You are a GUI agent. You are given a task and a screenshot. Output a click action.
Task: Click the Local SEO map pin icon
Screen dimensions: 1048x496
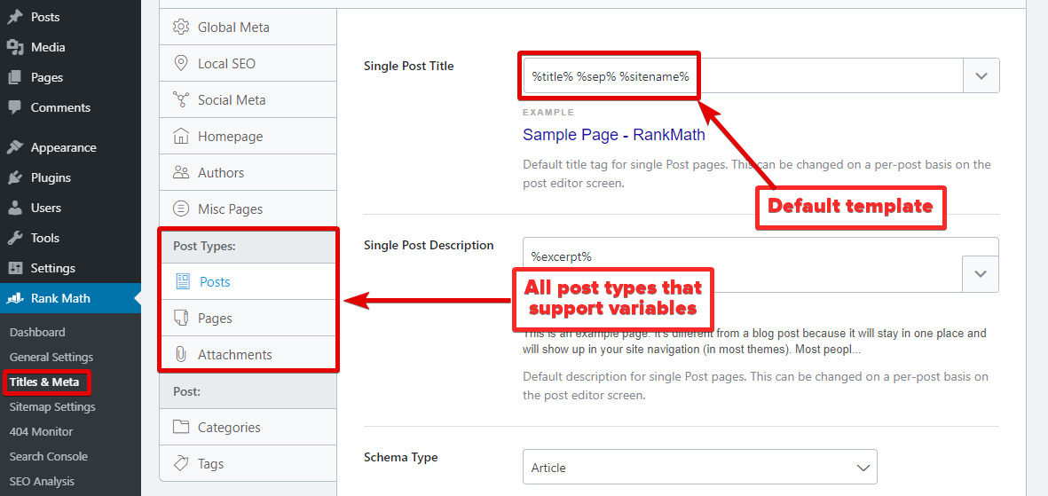[181, 63]
